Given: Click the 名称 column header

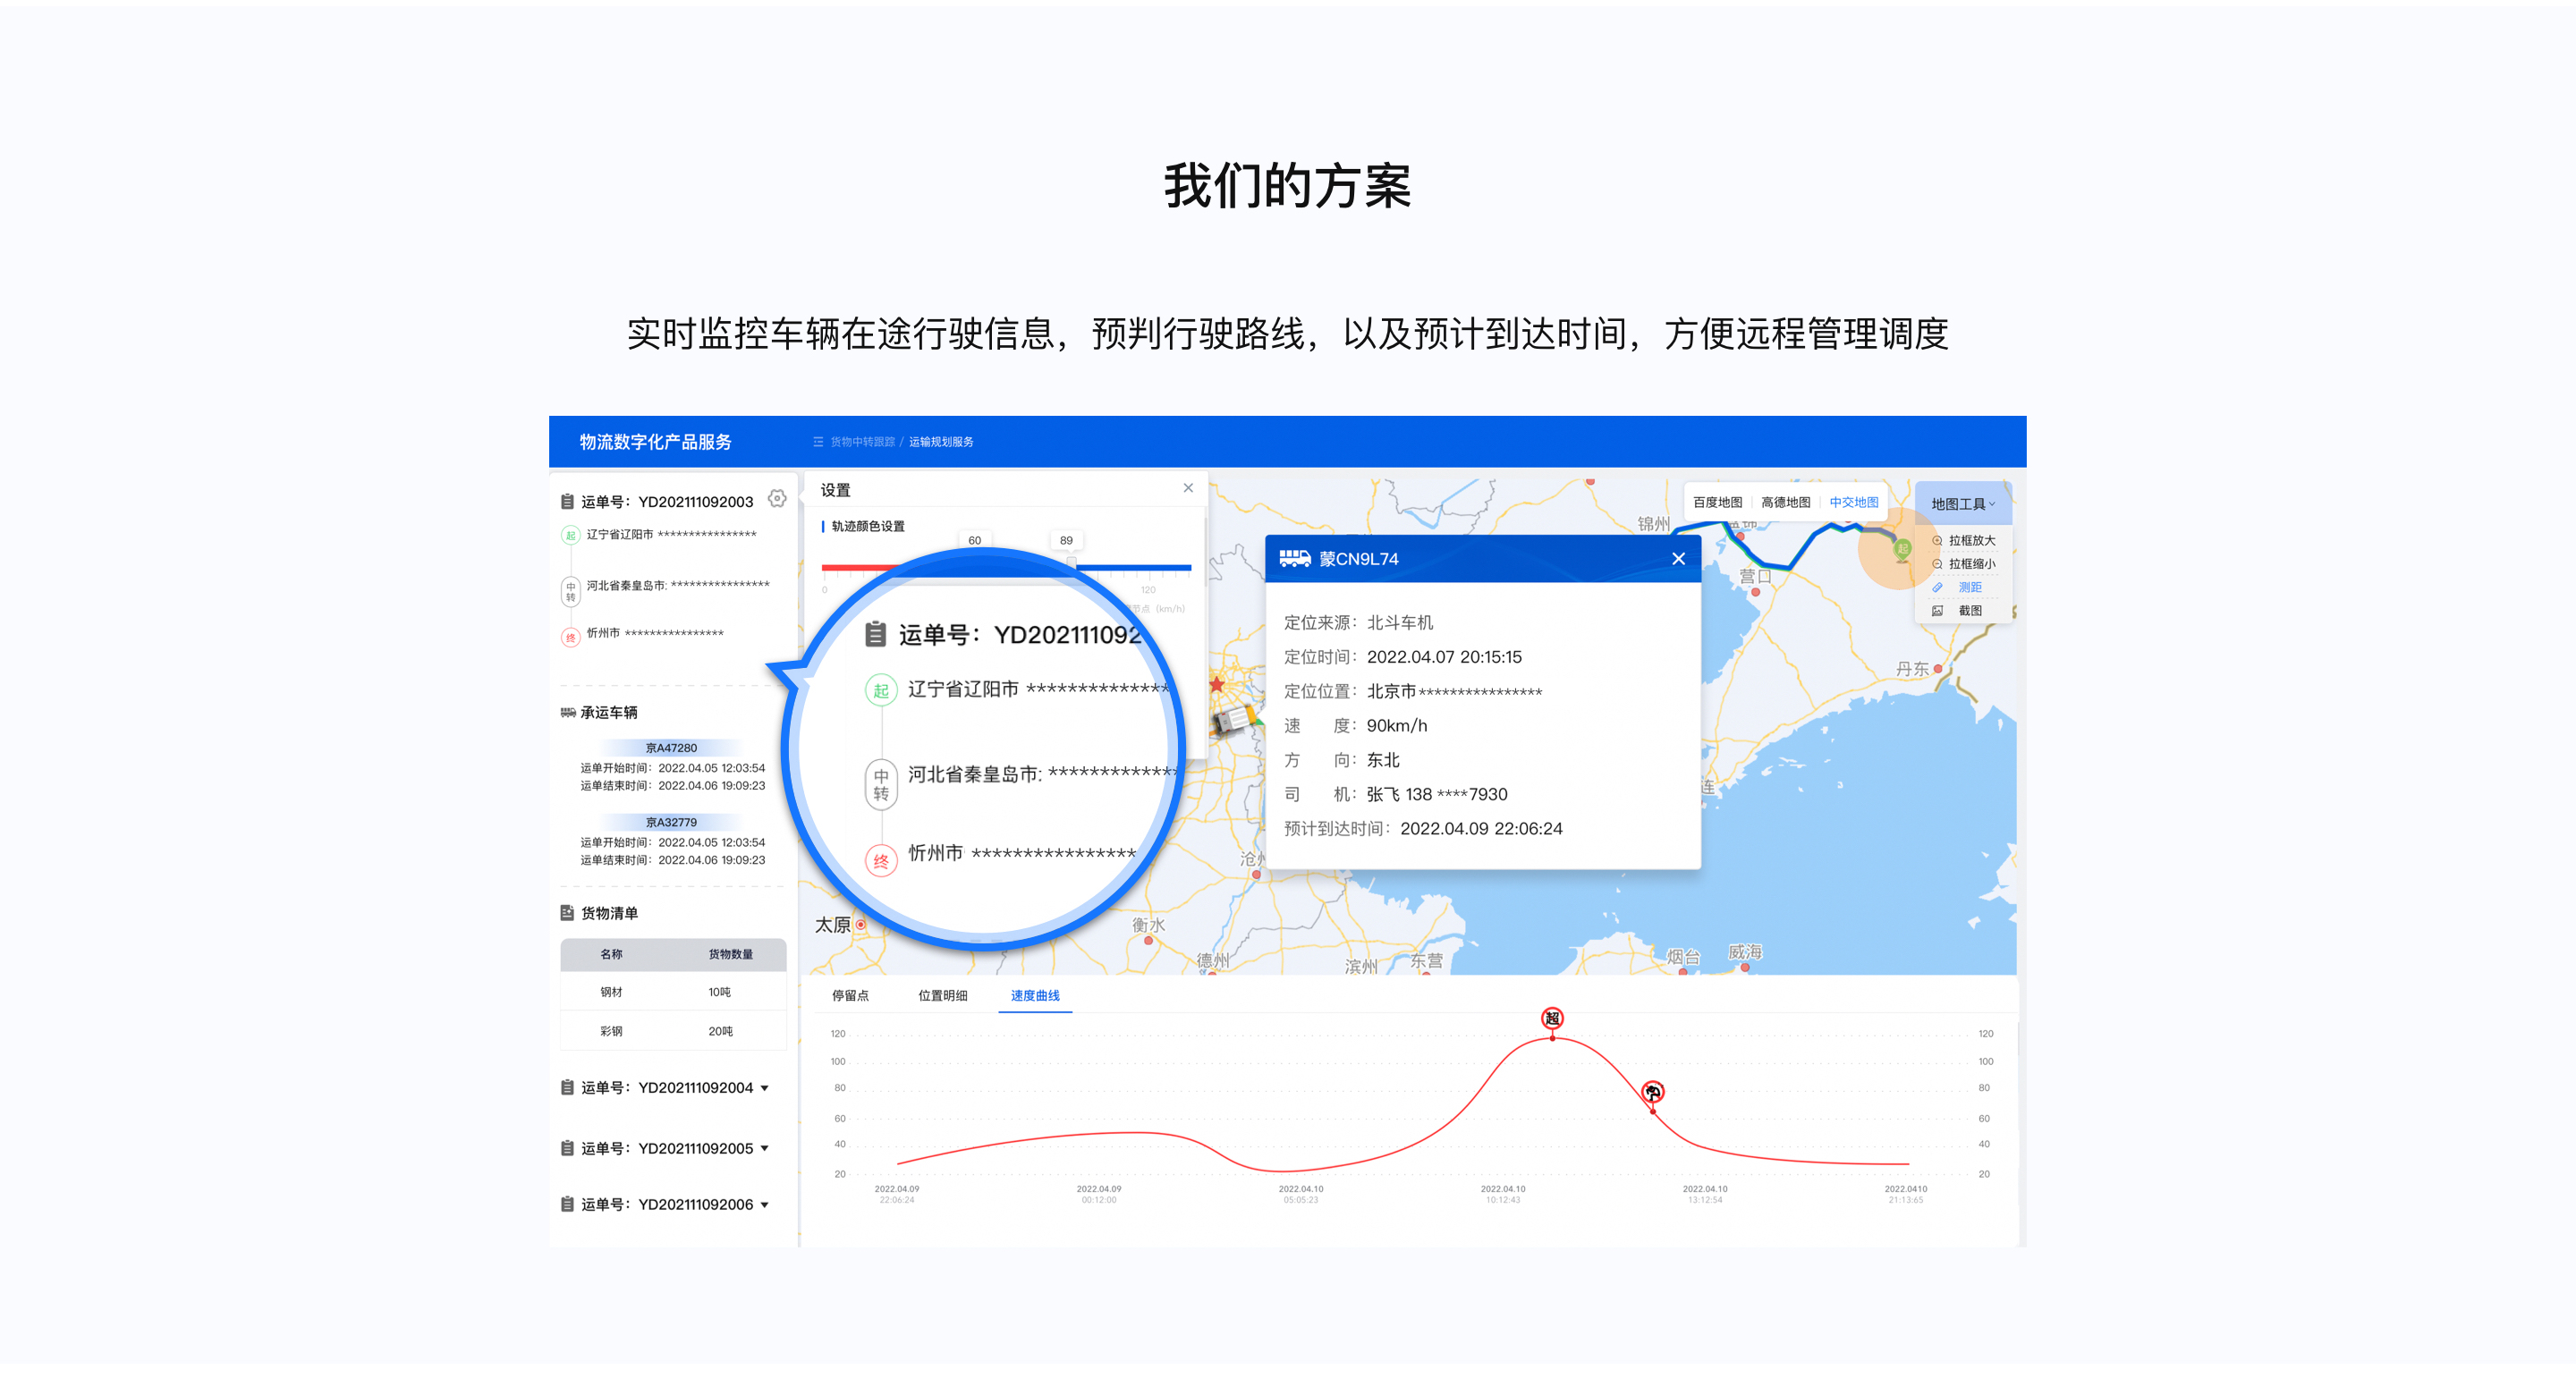Looking at the screenshot, I should [611, 954].
